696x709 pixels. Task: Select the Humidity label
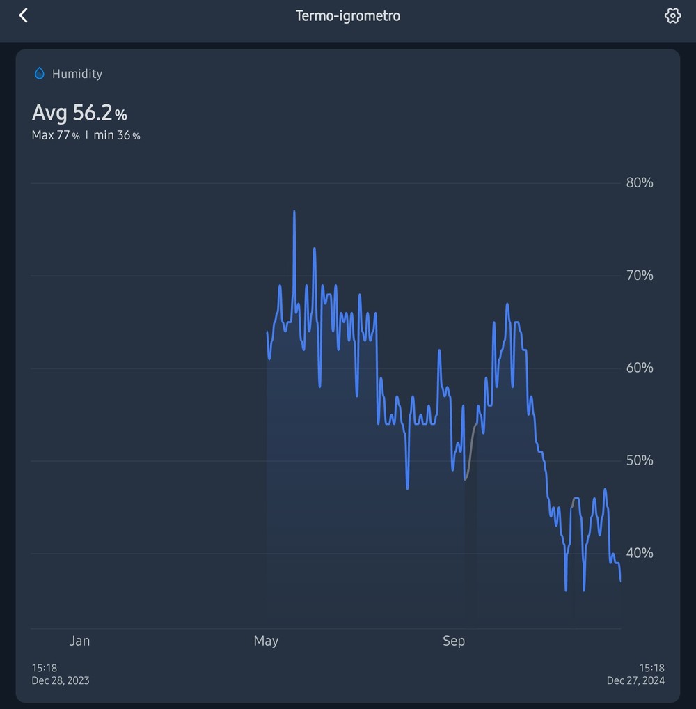(x=77, y=74)
